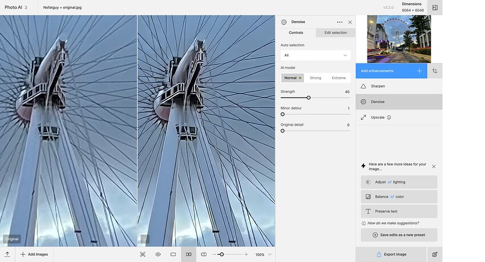Click the crop tool icon
The width and height of the screenshot is (485, 262).
pos(435,71)
